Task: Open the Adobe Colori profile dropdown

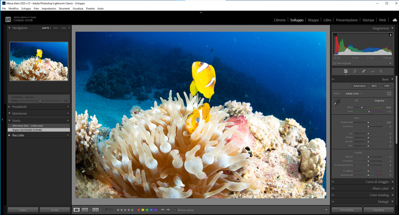Action: pyautogui.click(x=354, y=93)
